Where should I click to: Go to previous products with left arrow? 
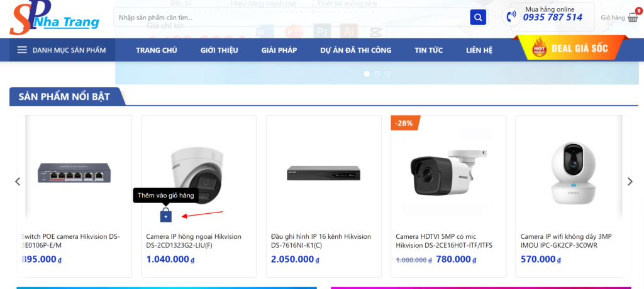(x=18, y=182)
